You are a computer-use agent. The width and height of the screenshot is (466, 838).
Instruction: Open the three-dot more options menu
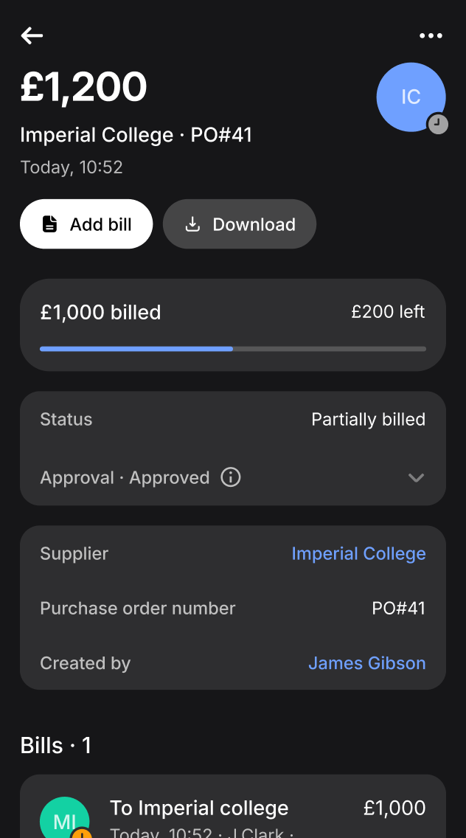pos(431,35)
